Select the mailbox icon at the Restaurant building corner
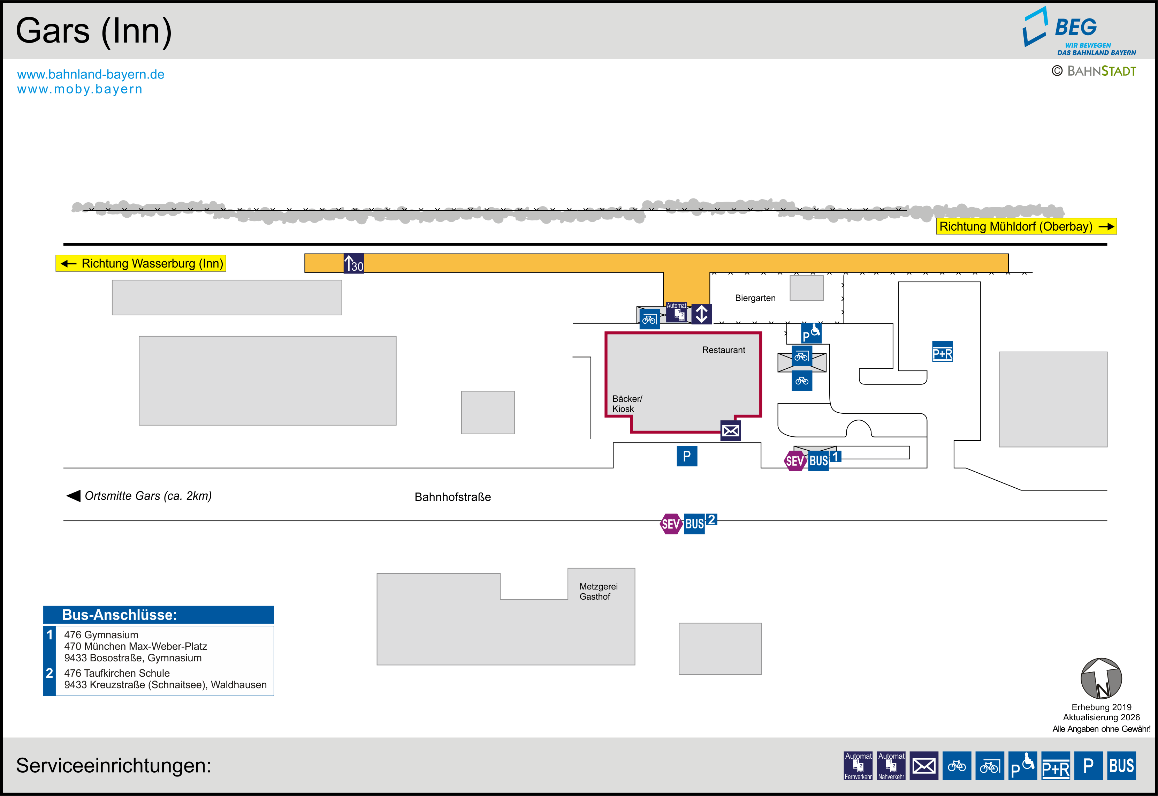Screen dimensions: 1158x796 click(731, 430)
